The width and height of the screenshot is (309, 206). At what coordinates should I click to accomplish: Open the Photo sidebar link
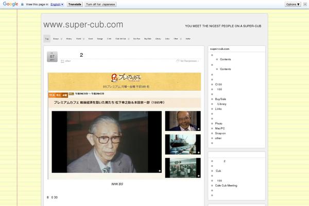pyautogui.click(x=219, y=124)
